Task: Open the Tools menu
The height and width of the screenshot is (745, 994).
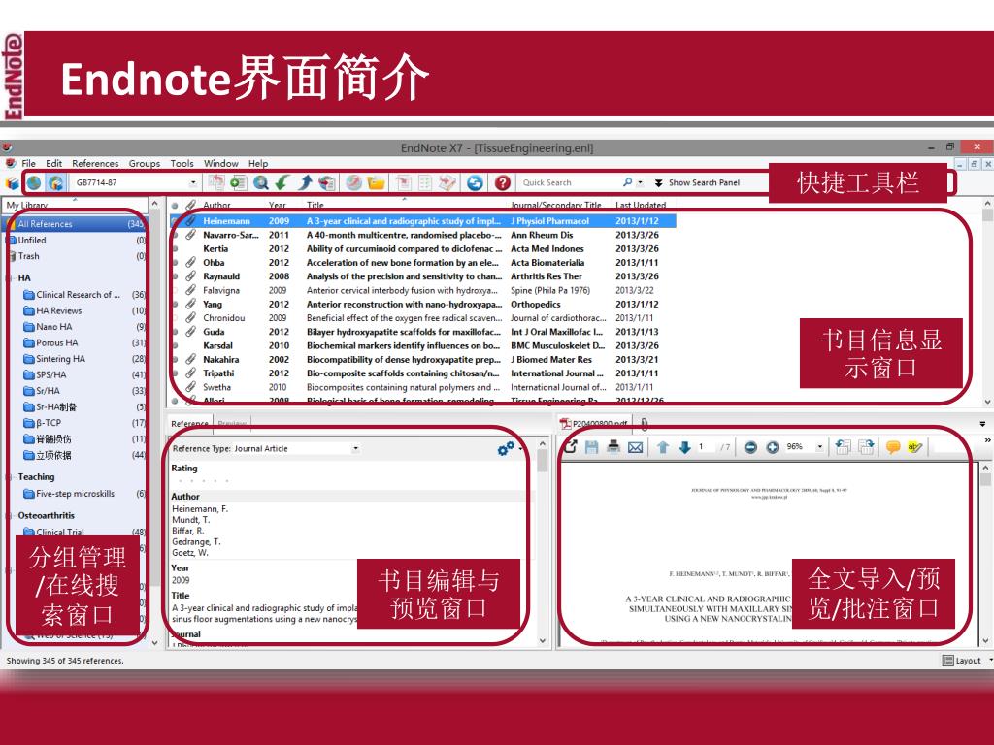Action: pyautogui.click(x=182, y=163)
